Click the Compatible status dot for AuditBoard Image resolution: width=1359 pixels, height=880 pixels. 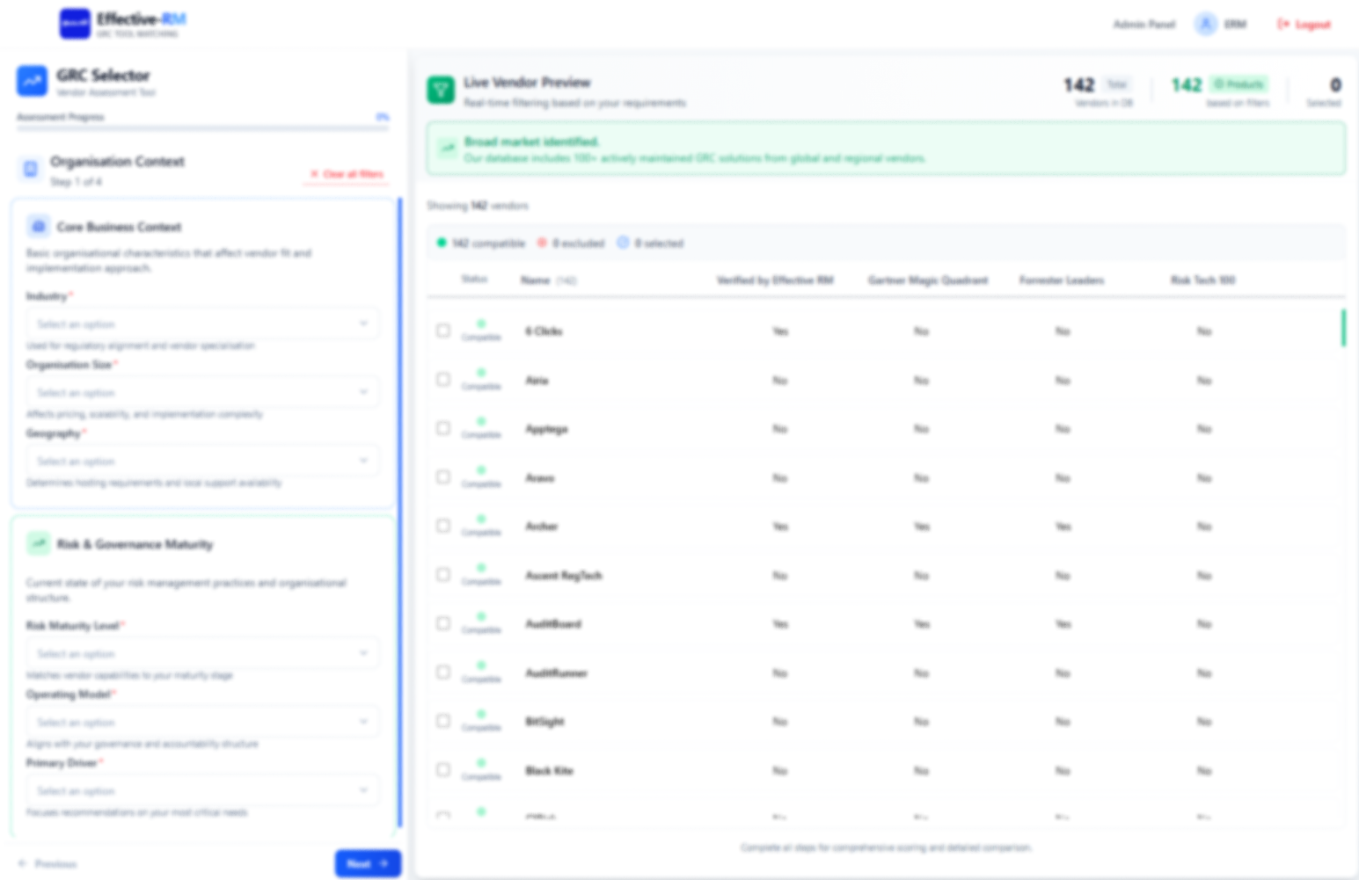[481, 616]
